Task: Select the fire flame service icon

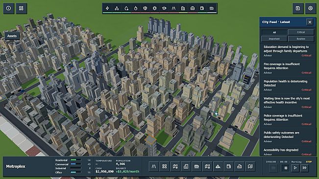Action: pyautogui.click(x=136, y=8)
